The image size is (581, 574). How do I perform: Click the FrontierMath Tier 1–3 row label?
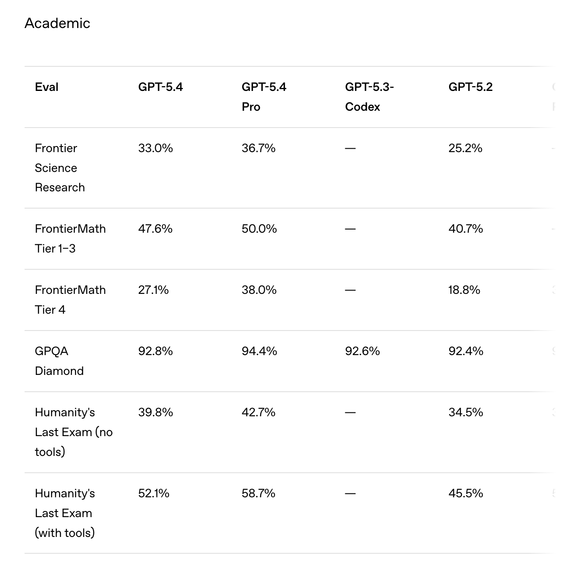click(x=70, y=238)
